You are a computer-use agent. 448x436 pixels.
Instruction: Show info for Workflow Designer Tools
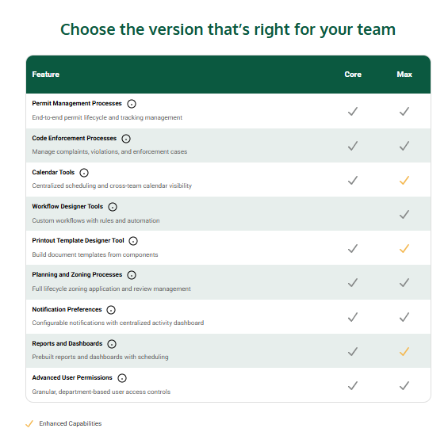(113, 207)
